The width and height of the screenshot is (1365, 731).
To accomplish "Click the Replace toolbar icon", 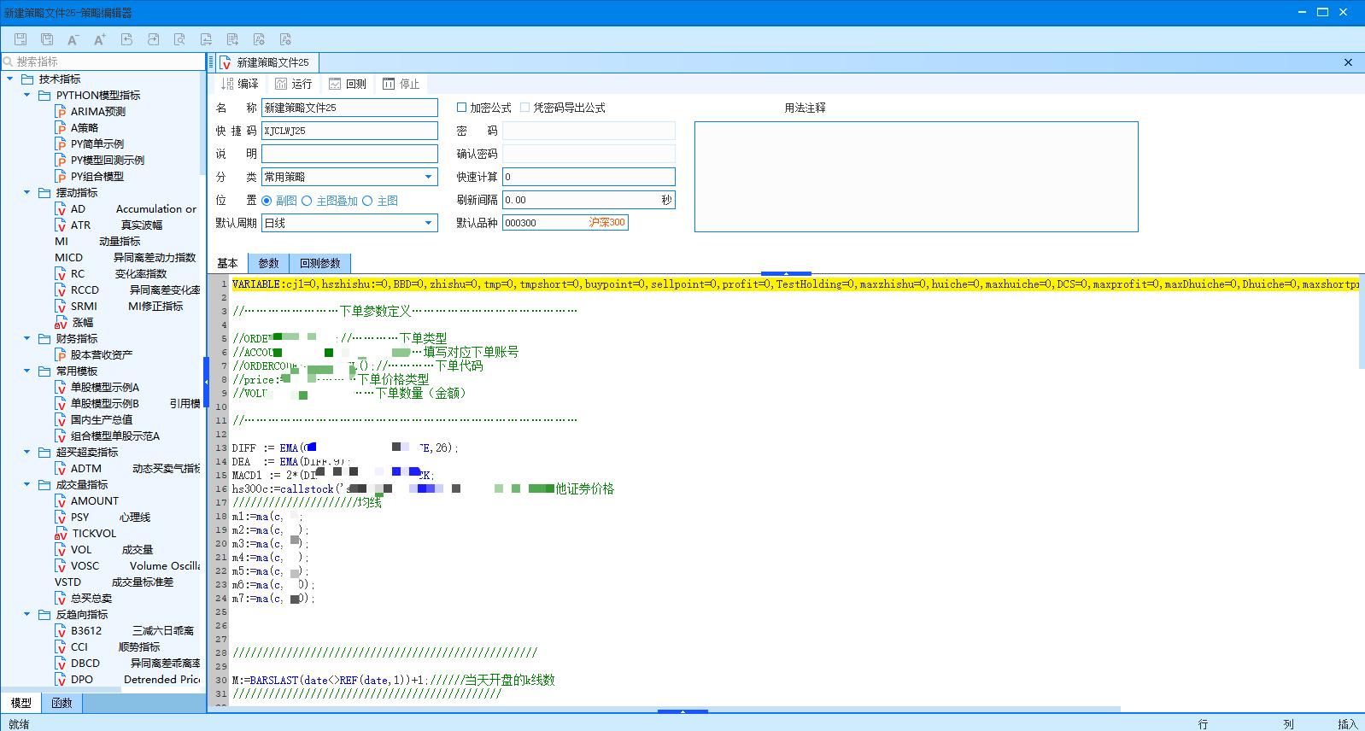I will coord(206,39).
